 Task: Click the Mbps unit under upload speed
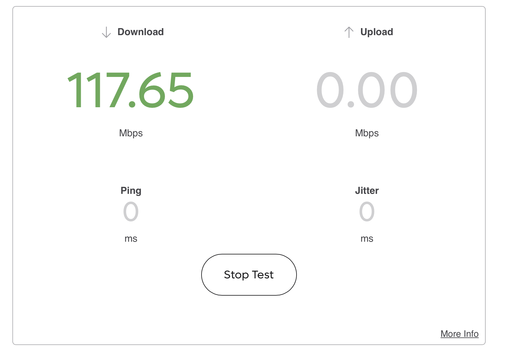click(367, 133)
